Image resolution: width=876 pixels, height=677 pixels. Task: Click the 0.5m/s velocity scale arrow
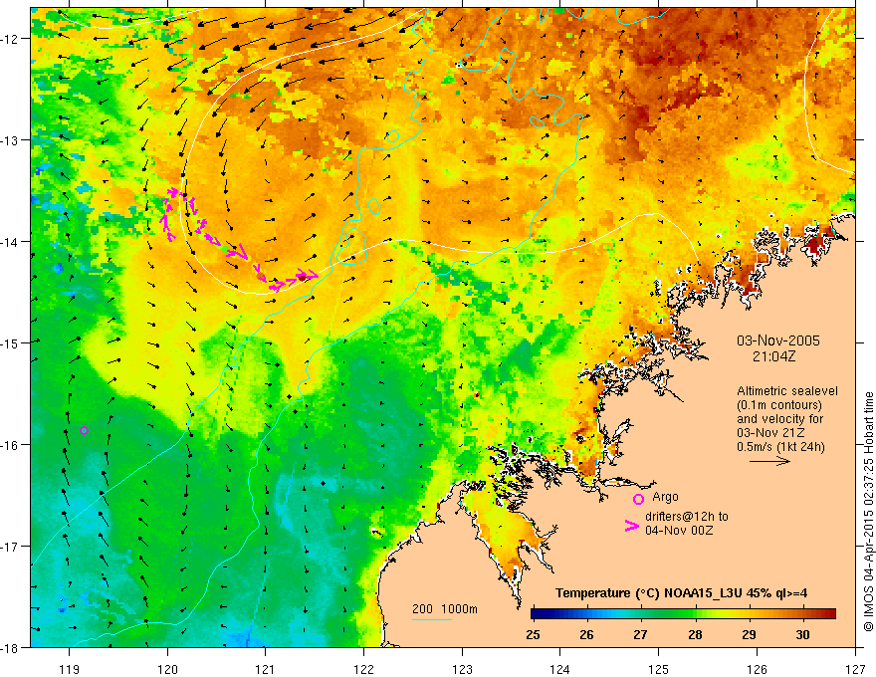point(769,461)
